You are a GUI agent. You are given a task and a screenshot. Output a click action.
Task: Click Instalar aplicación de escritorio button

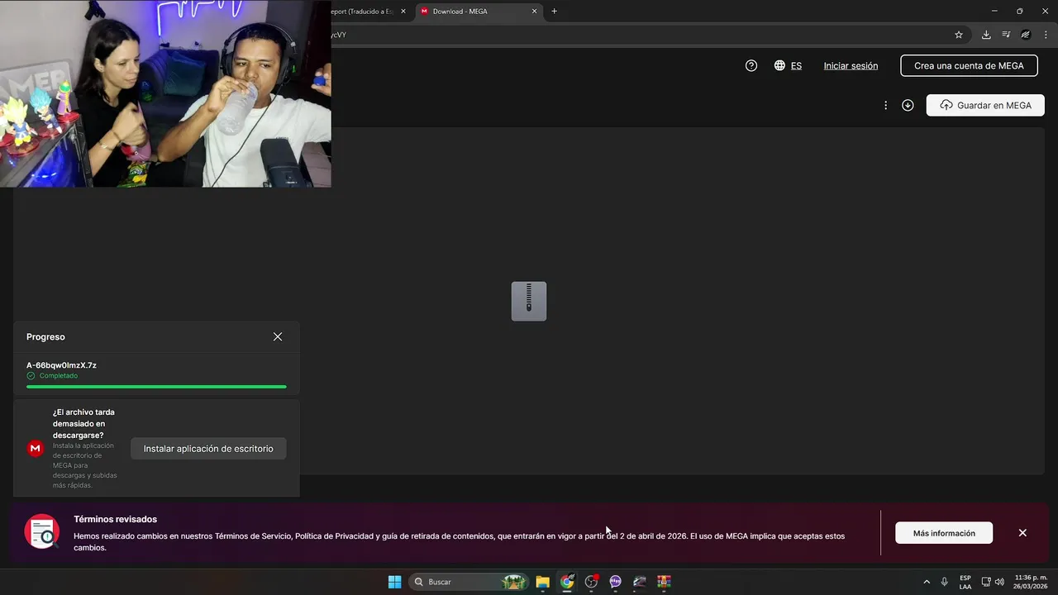click(x=208, y=449)
